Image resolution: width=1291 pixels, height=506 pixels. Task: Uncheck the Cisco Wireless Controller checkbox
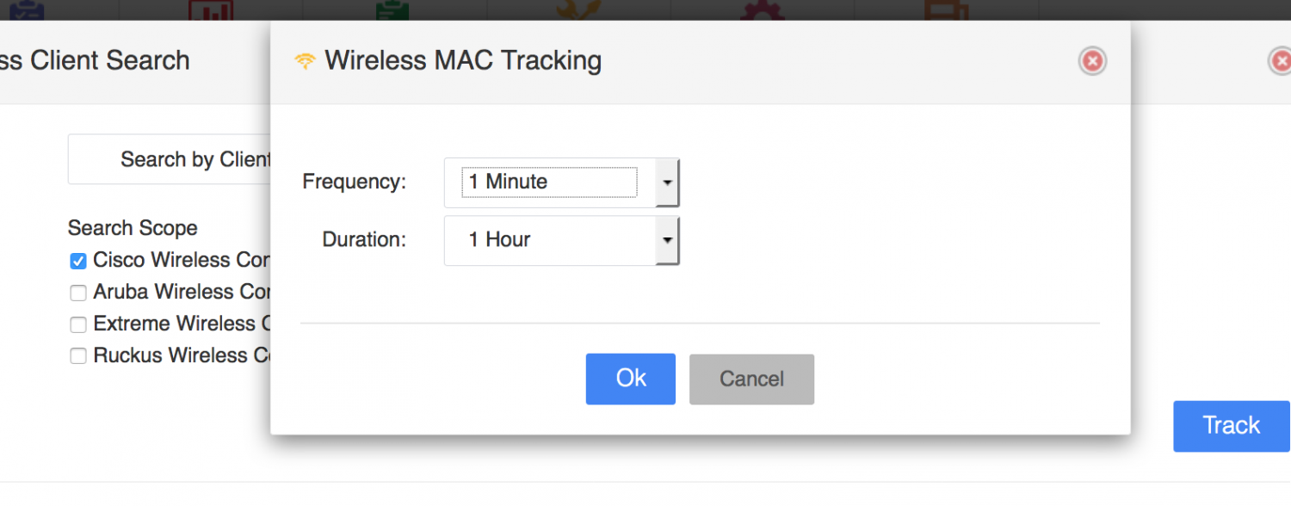tap(78, 261)
